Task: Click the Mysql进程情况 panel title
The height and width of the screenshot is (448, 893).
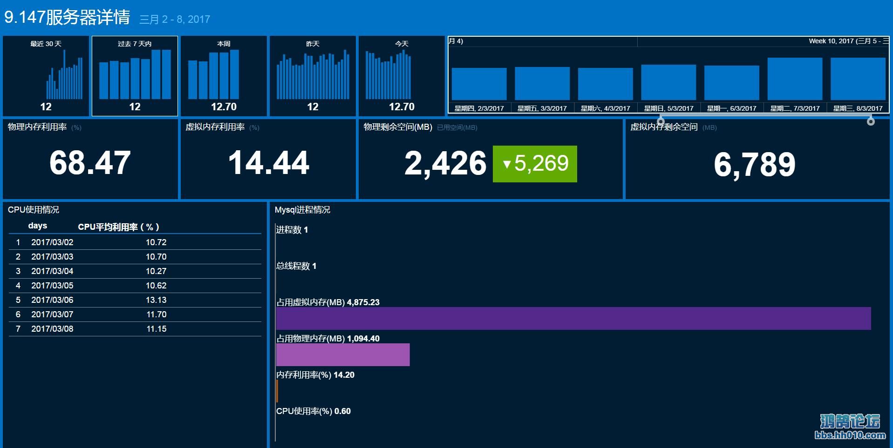Action: pos(302,210)
